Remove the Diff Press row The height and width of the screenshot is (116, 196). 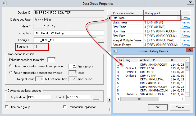click(x=186, y=18)
